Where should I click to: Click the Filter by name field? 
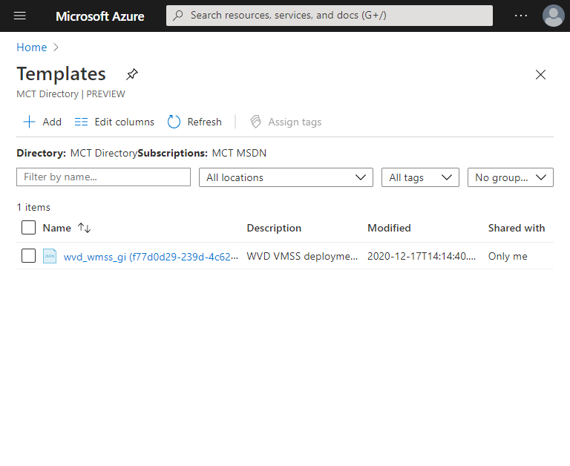(x=103, y=177)
